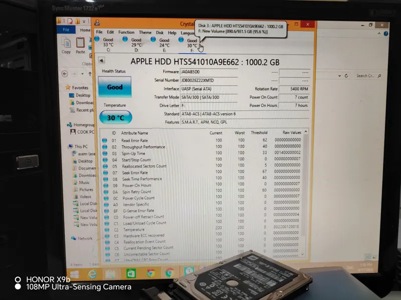Viewport: 401px width, 300px height.
Task: Click the Threshold column header
Action: coord(259,132)
